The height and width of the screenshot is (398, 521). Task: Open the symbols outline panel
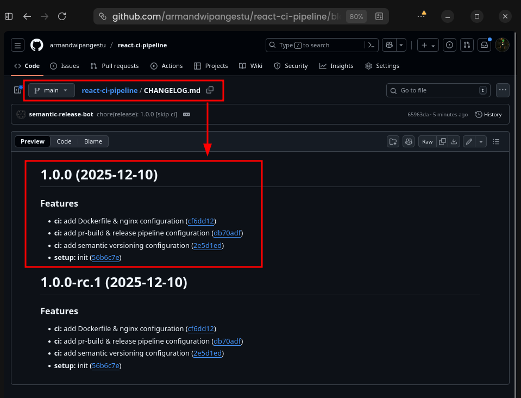click(496, 141)
